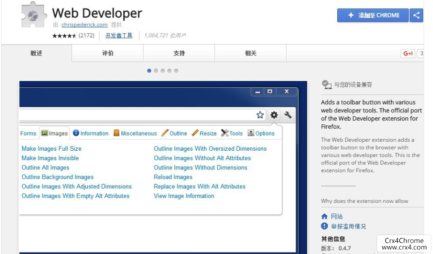Switch to the 概述 tab
433x254 pixels.
pyautogui.click(x=36, y=53)
